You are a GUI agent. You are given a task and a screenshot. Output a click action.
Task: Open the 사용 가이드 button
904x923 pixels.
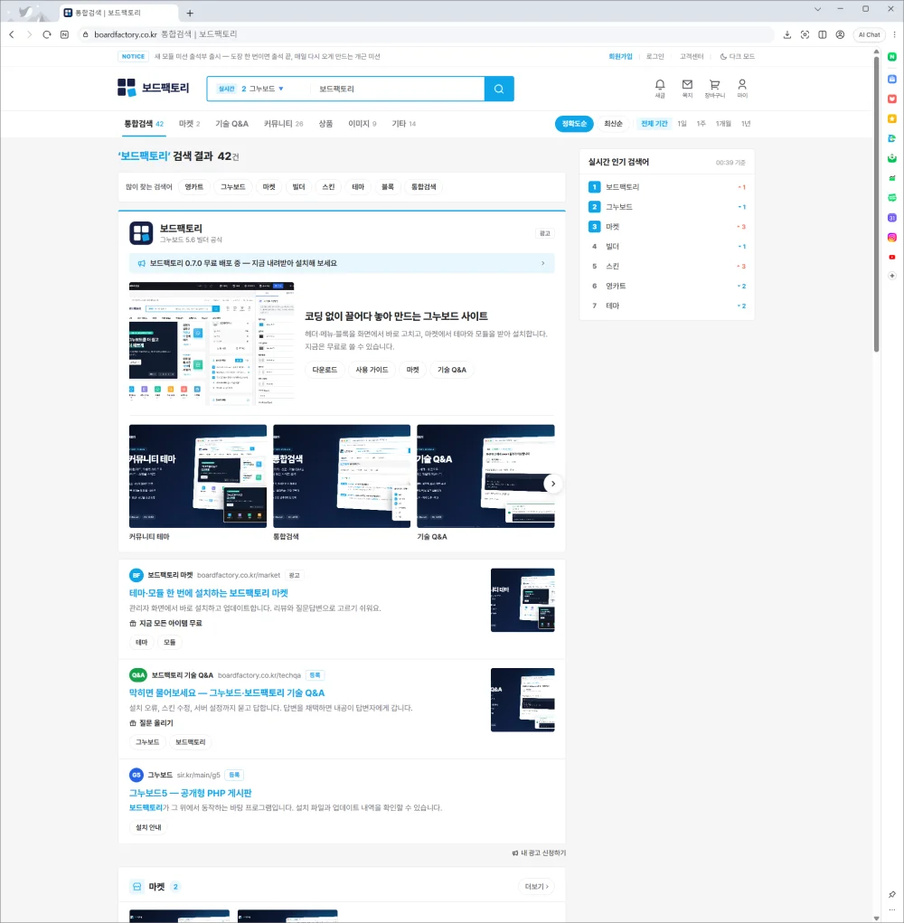[x=372, y=370]
